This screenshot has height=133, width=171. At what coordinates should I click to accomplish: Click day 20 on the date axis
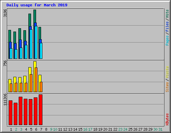[x=105, y=129]
